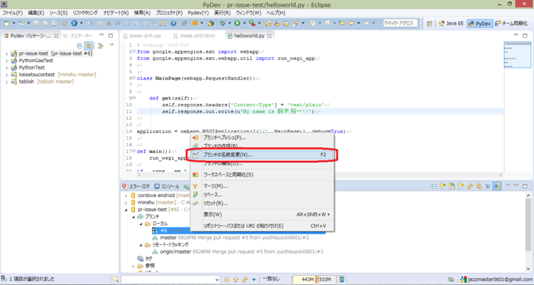
Task: Click the garbage collector trash icon
Action: click(342, 279)
